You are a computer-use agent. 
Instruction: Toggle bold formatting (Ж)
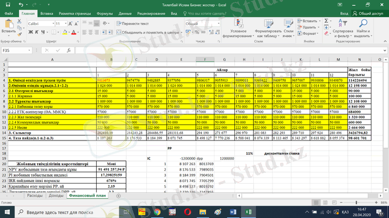tap(30, 32)
